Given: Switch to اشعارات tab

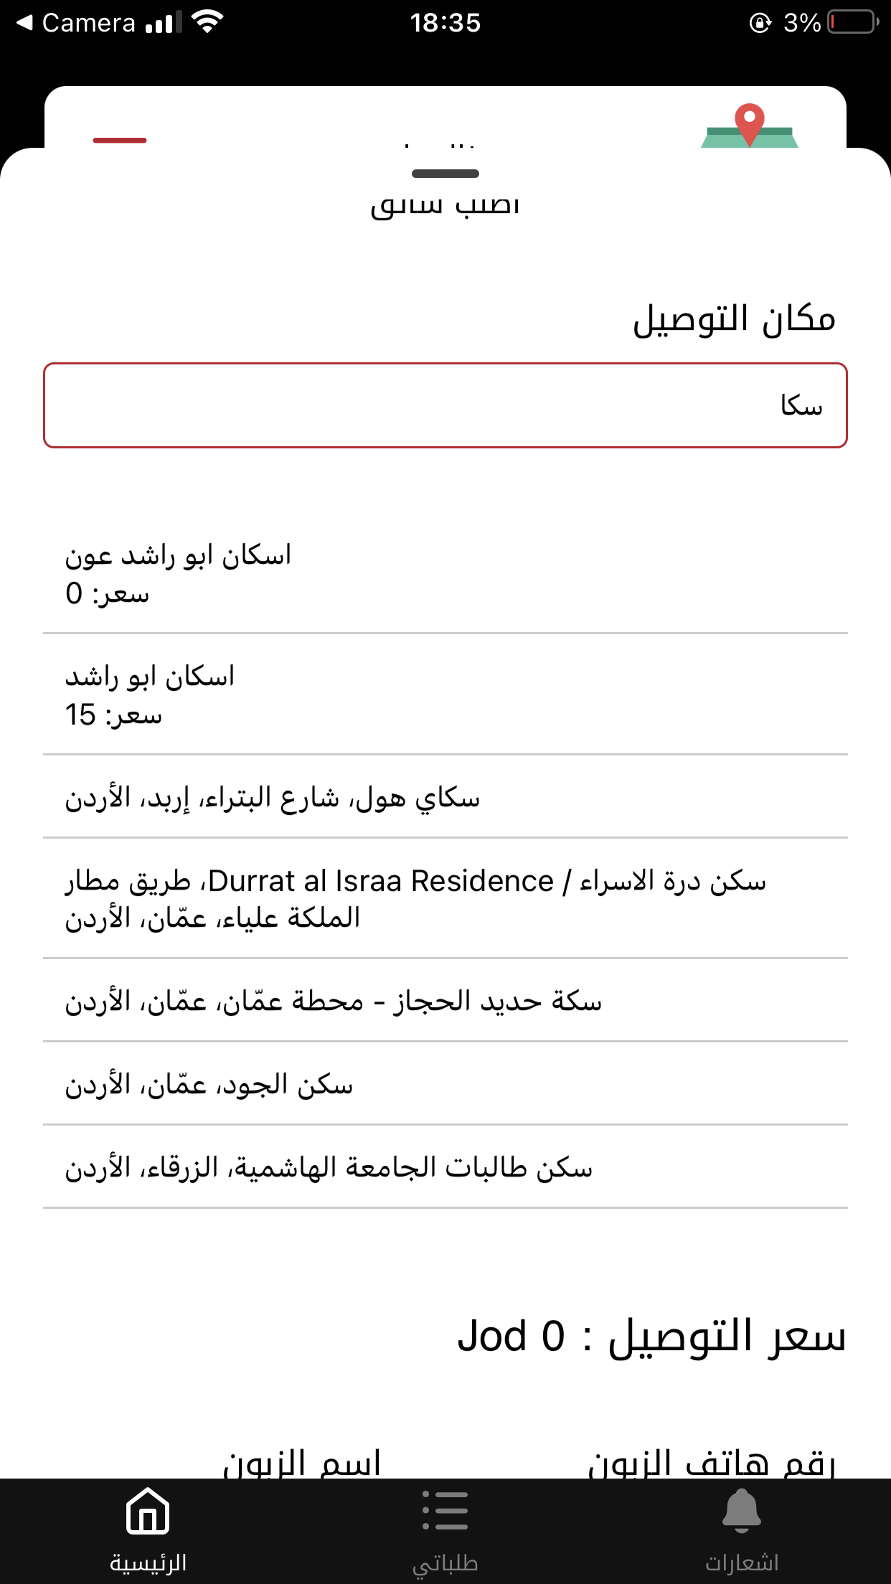Looking at the screenshot, I should [742, 1562].
